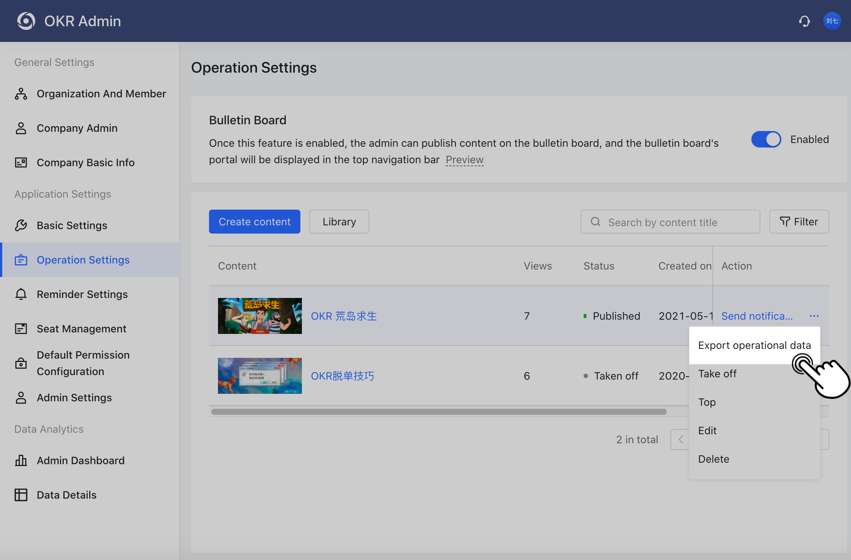Choose Take off from the menu
This screenshot has height=560, width=851.
[x=717, y=374]
